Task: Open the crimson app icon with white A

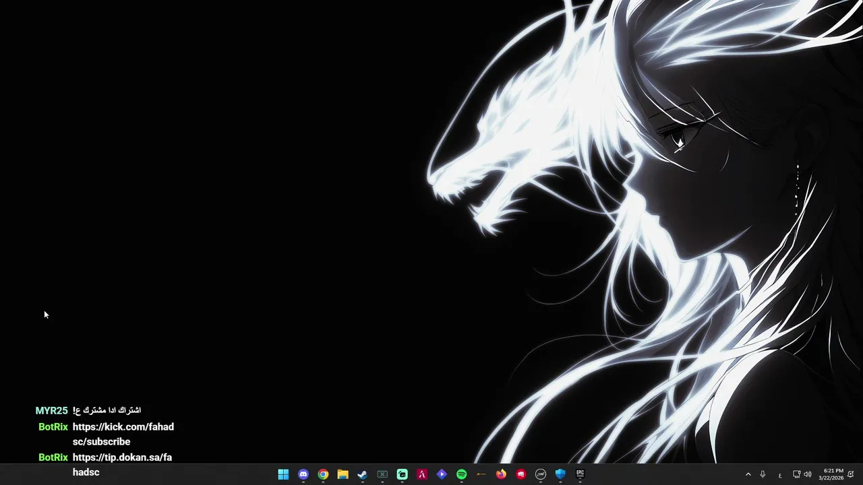Action: tap(421, 474)
